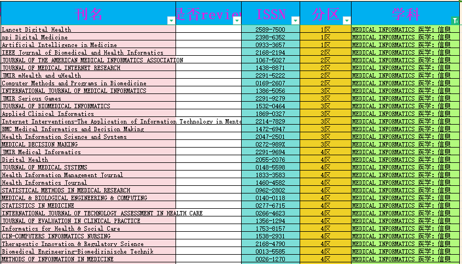
Task: Select ISSN cell 2398-6352
Action: tap(271, 37)
